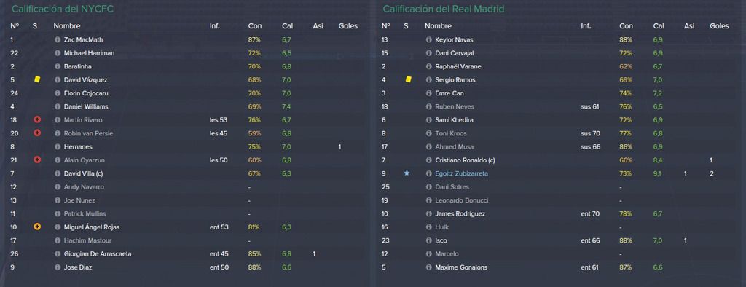Click info icon beside Cristiano Ronaldo
Image resolution: width=746 pixels, height=287 pixels.
(428, 160)
